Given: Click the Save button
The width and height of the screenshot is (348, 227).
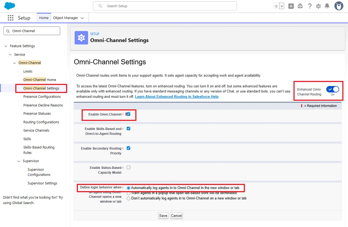Looking at the screenshot, I should pos(163,215).
